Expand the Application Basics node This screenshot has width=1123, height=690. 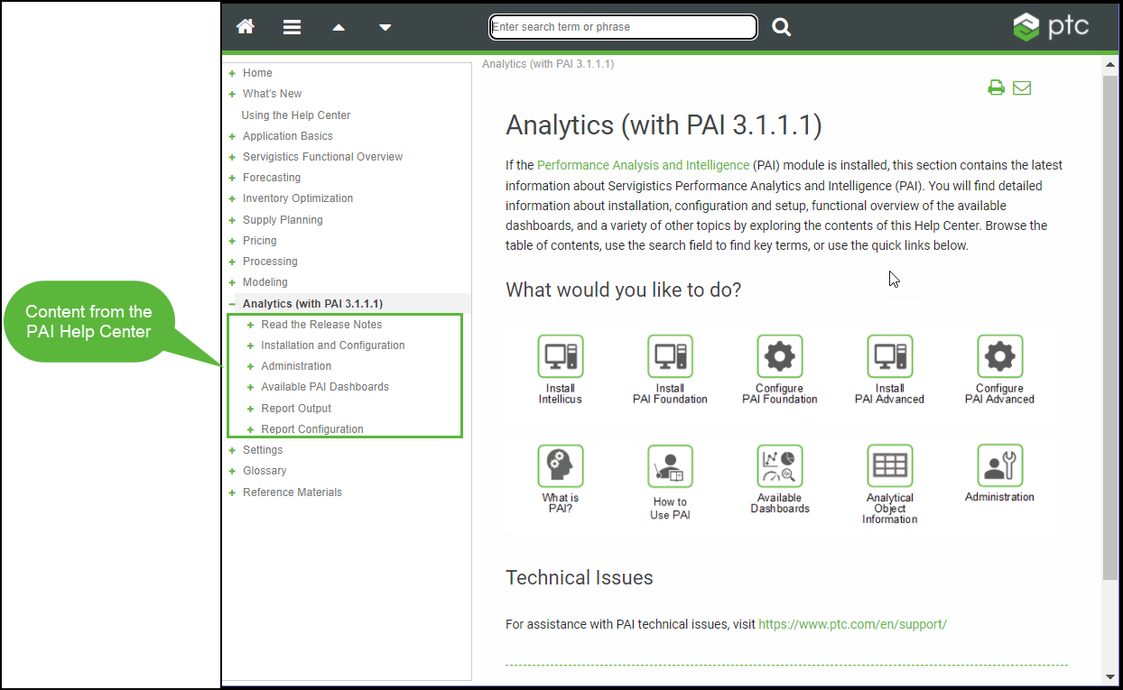click(232, 136)
